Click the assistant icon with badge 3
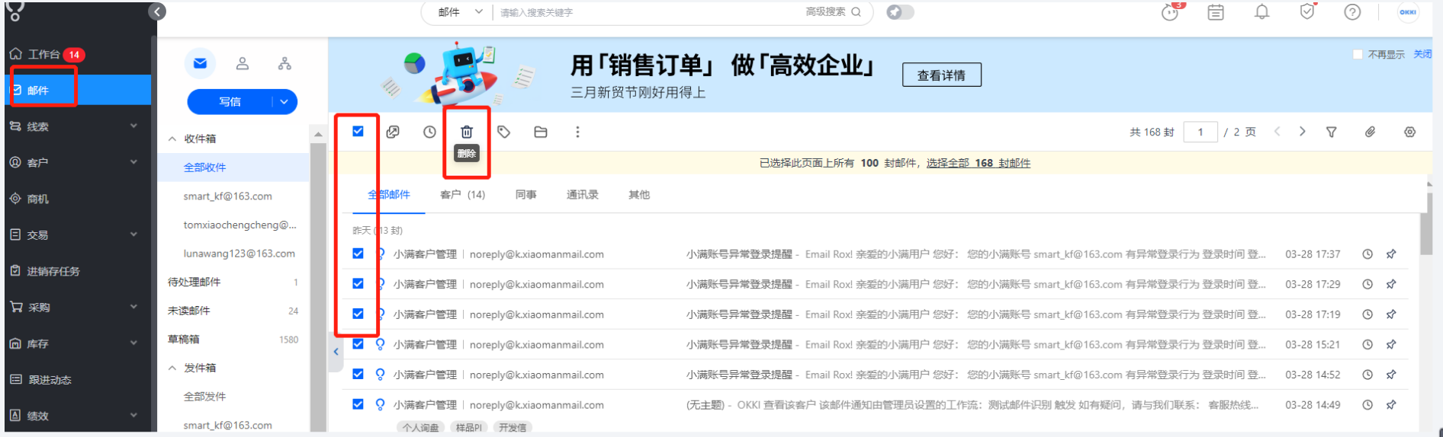This screenshot has height=437, width=1443. click(x=1170, y=12)
